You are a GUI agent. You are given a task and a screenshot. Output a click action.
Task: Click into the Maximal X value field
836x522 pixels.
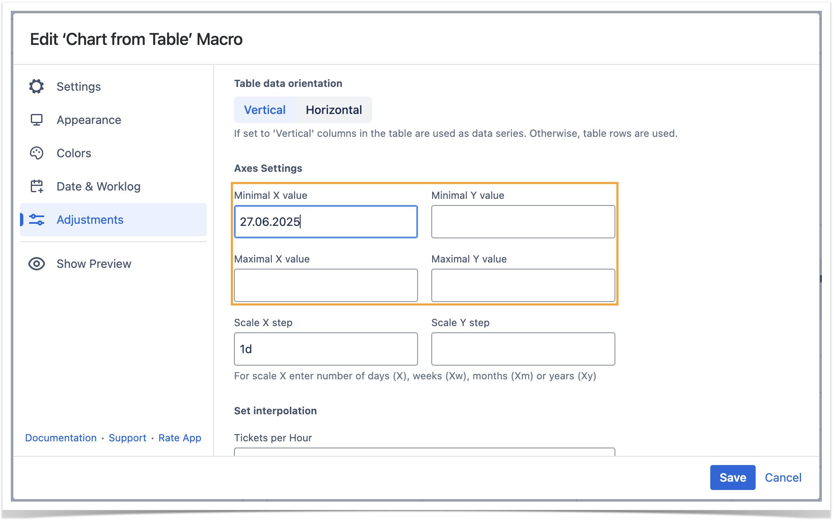click(326, 285)
